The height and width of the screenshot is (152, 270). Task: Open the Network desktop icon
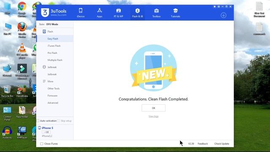point(7,71)
